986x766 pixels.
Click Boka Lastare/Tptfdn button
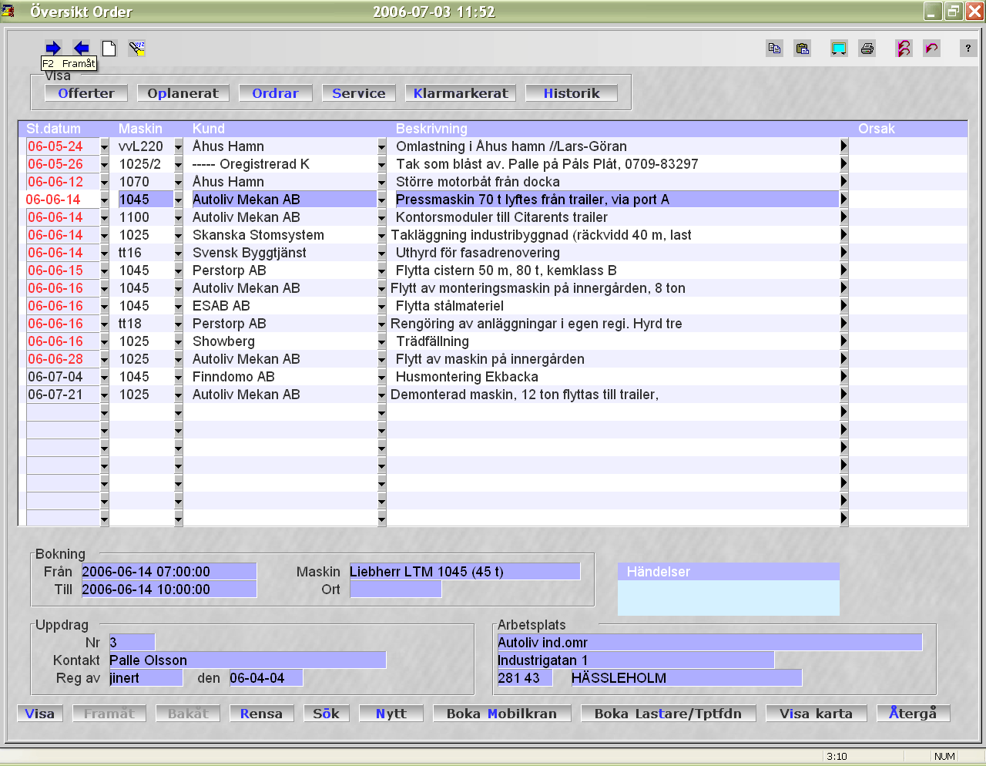click(669, 714)
